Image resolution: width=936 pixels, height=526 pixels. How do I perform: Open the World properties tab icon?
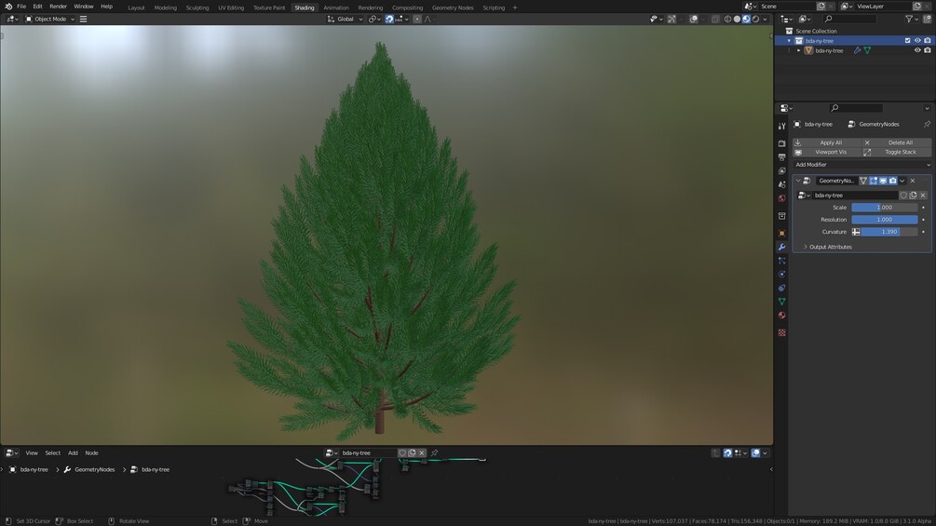782,198
